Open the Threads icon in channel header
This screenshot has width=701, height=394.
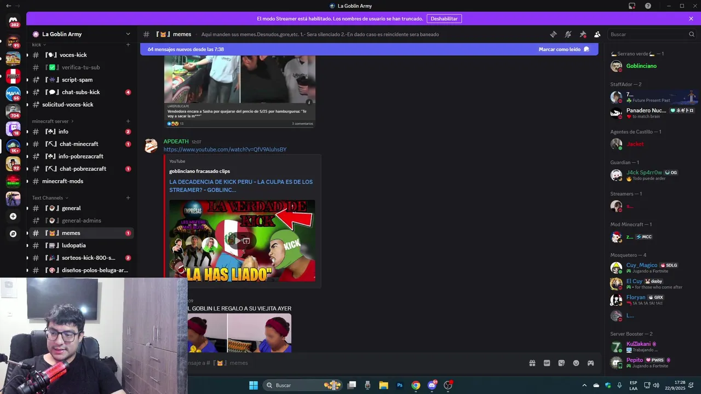tap(553, 34)
